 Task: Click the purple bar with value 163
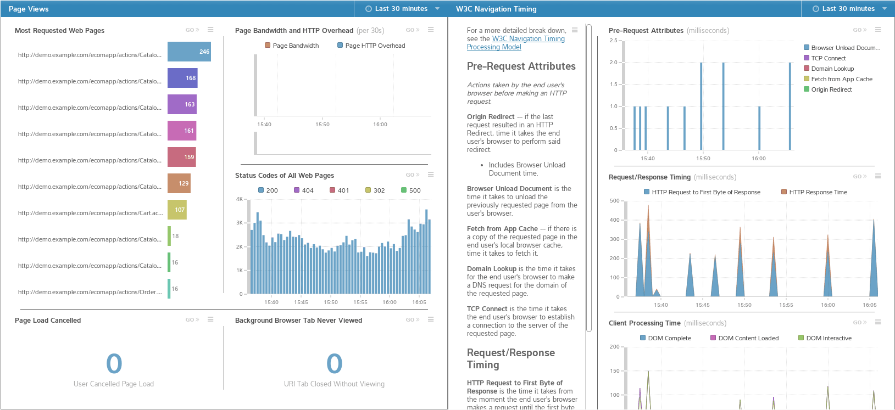182,104
